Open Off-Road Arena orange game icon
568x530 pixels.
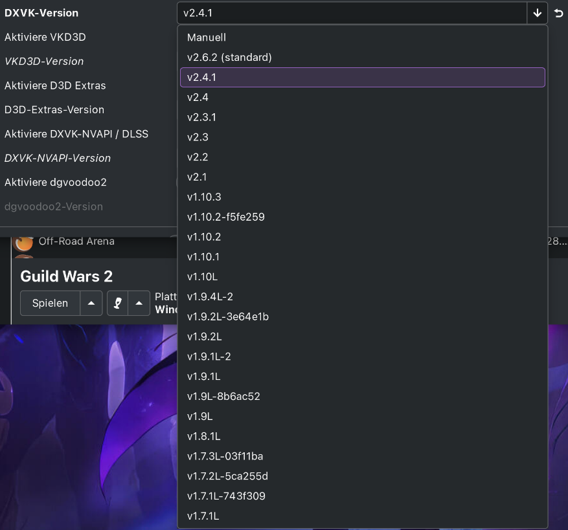[23, 243]
